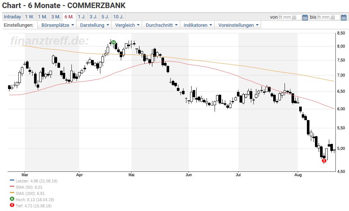
Task: Click the 'Einstellungen:' label
Action: [19, 25]
